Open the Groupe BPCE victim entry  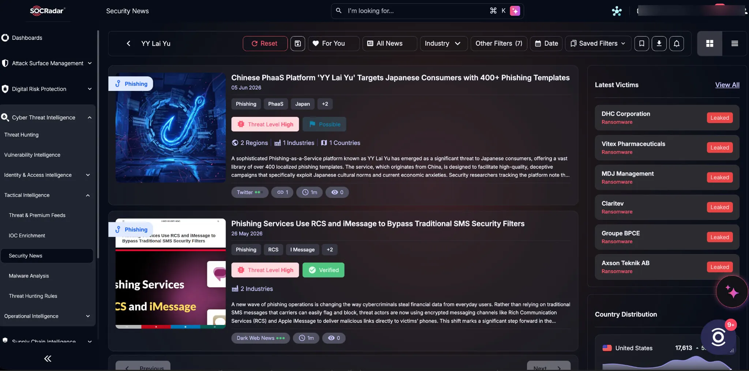point(667,237)
